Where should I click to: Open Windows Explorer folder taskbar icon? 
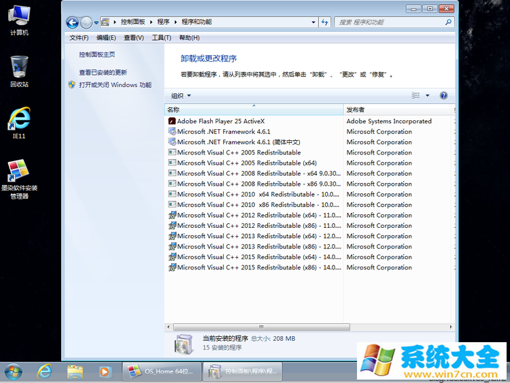click(x=75, y=372)
